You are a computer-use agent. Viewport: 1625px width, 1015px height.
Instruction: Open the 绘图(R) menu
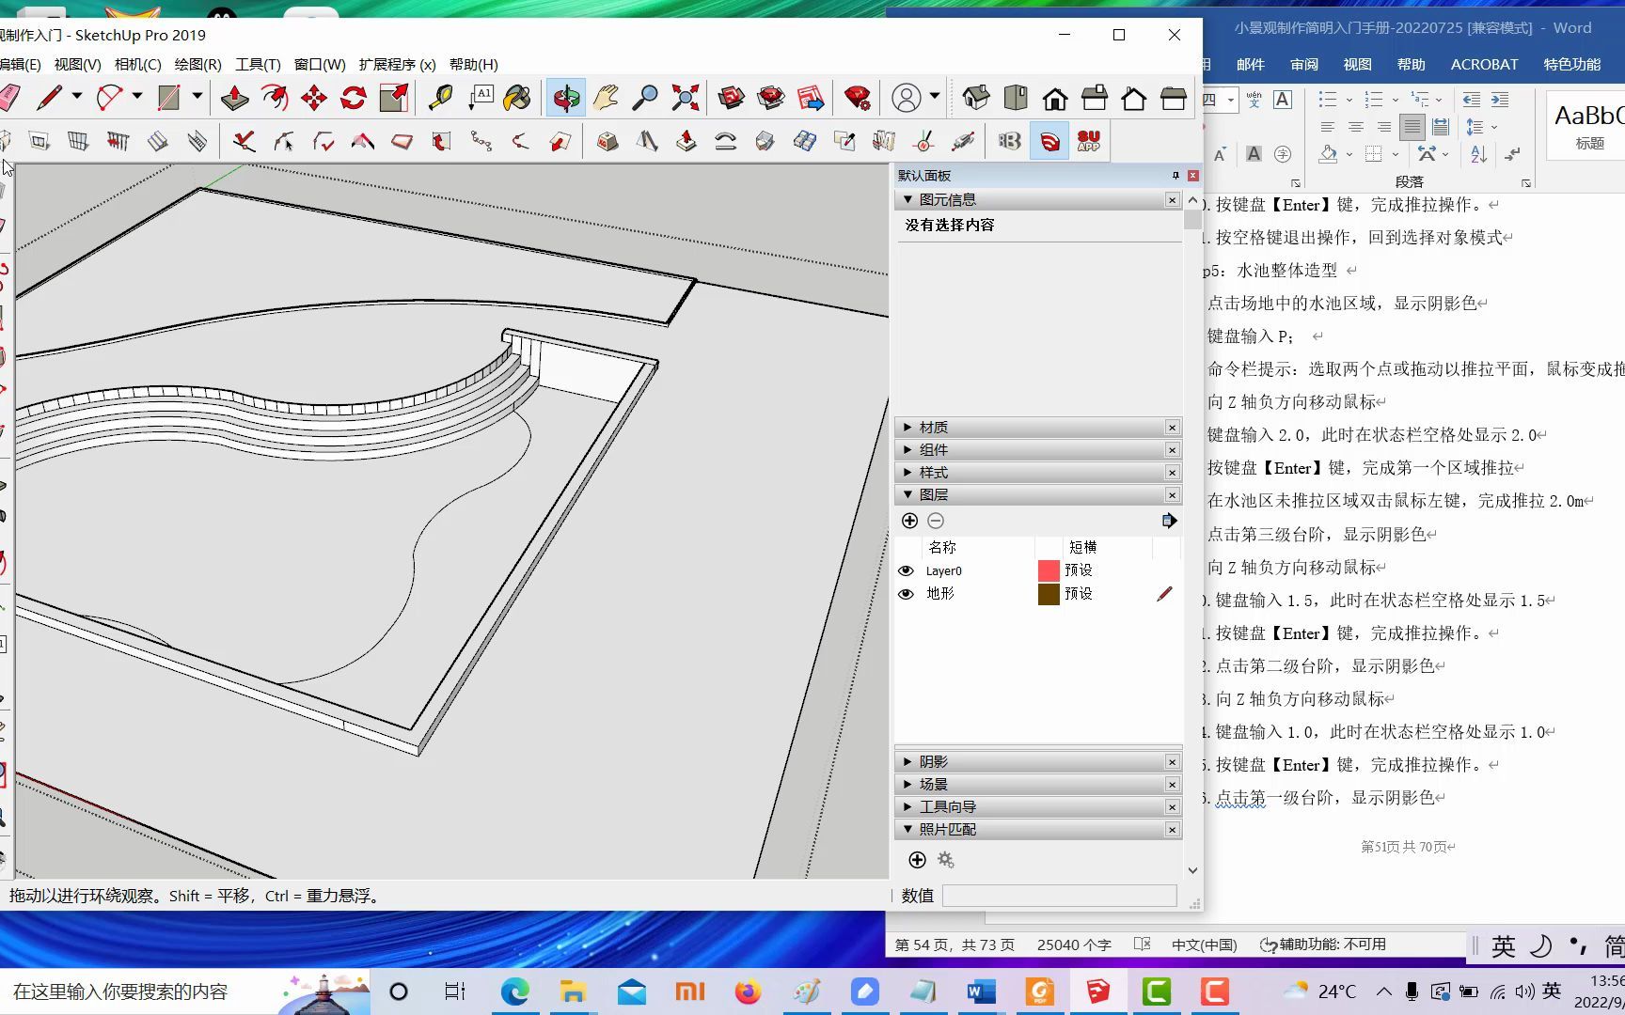coord(198,64)
